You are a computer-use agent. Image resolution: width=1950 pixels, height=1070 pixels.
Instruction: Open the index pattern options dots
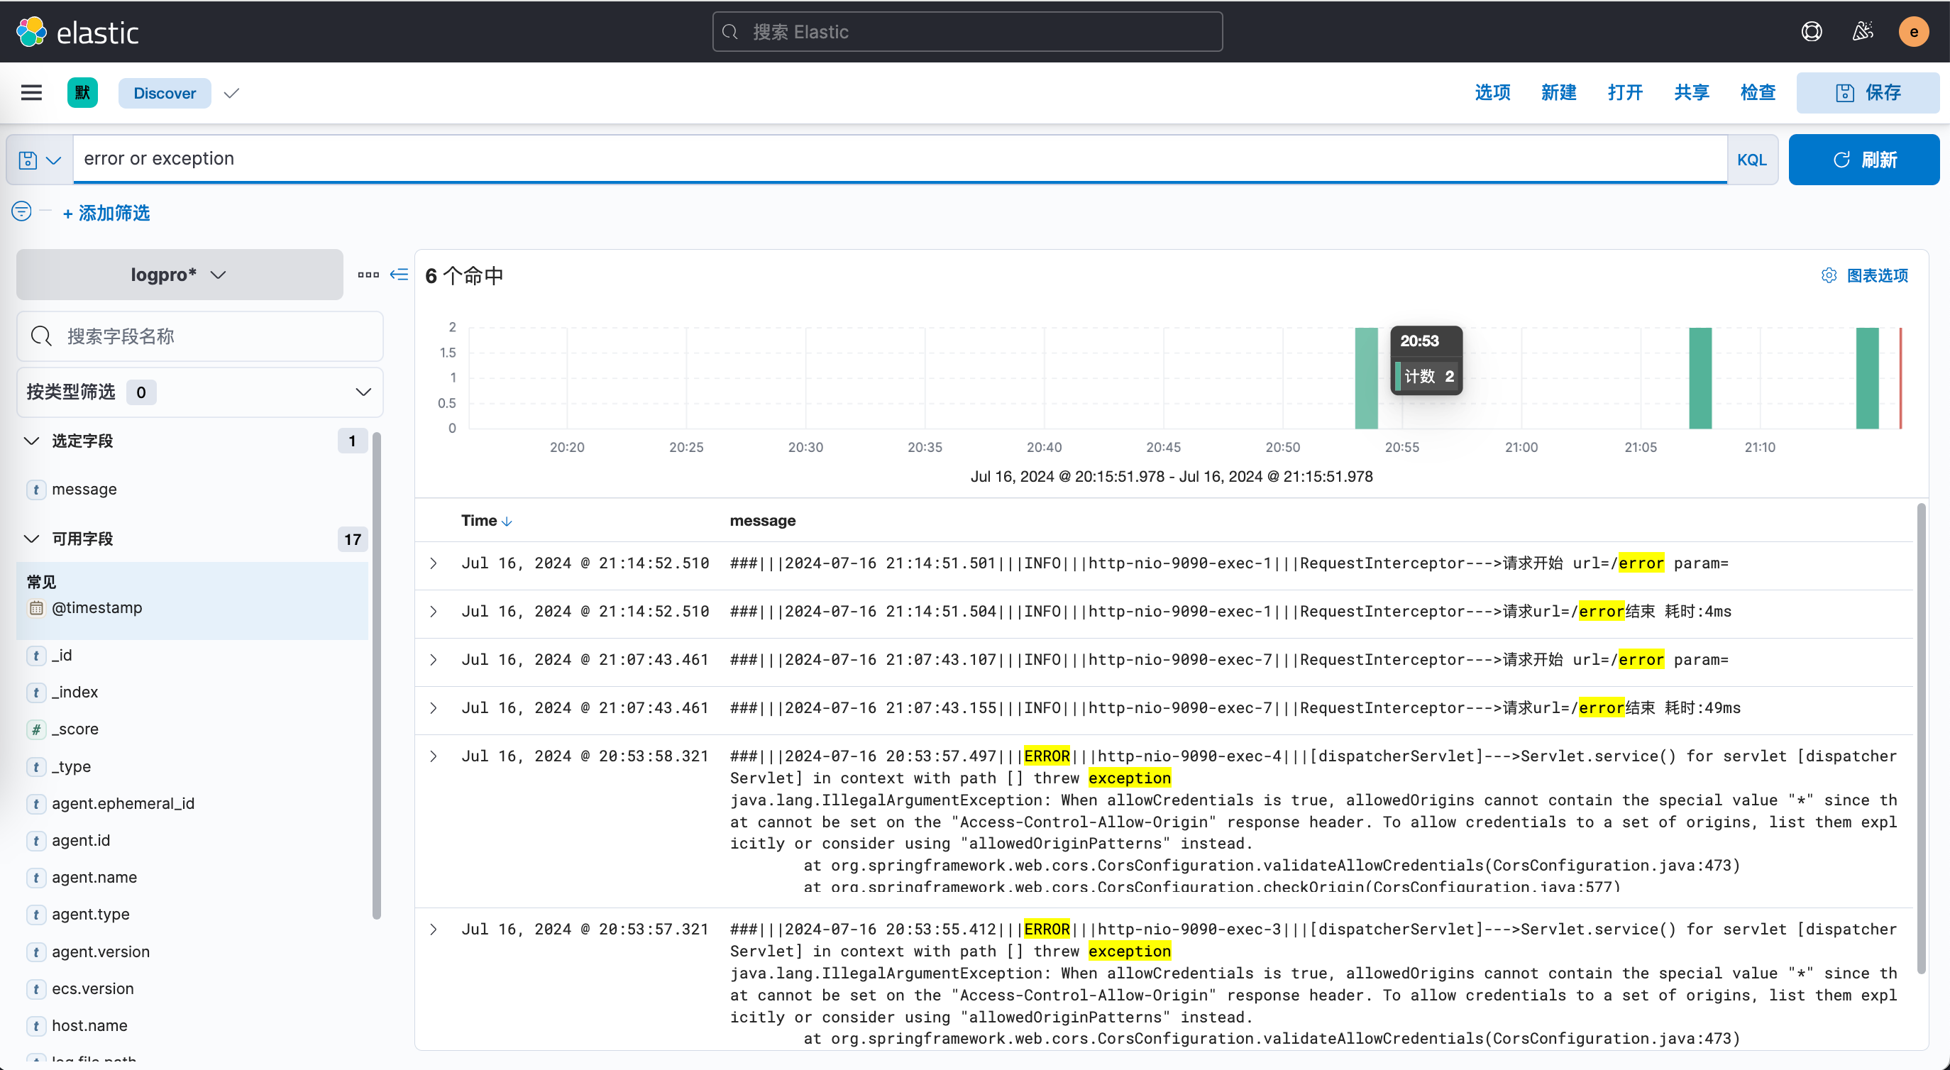click(x=368, y=275)
